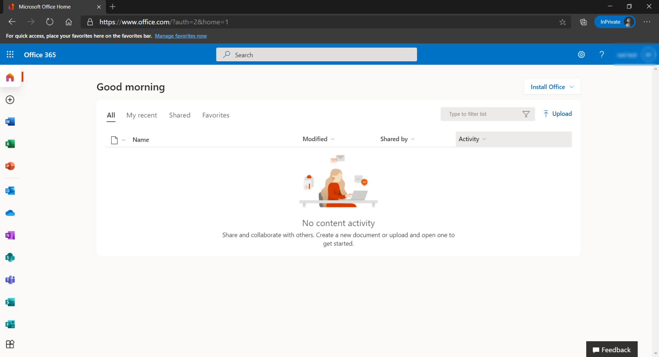Go to Office Home in sidebar
Screen dimensions: 659x357
[x=10, y=77]
